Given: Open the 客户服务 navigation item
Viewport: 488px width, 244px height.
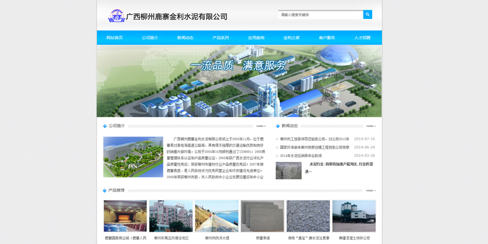Looking at the screenshot, I should click(x=327, y=38).
